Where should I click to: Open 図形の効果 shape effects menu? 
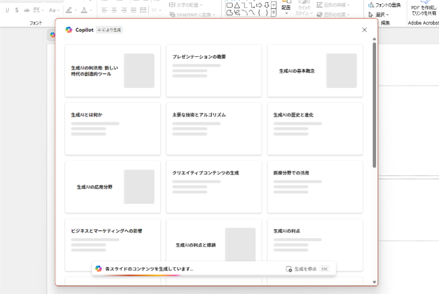point(333,15)
